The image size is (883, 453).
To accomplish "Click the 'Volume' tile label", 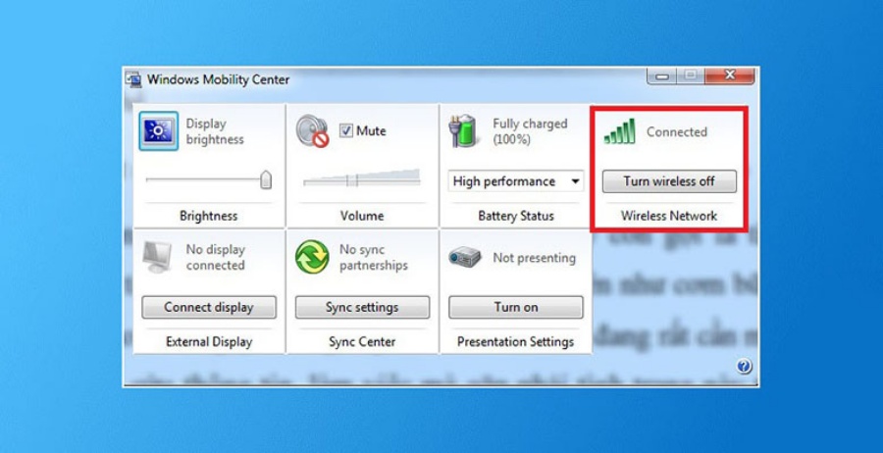I will pos(362,216).
